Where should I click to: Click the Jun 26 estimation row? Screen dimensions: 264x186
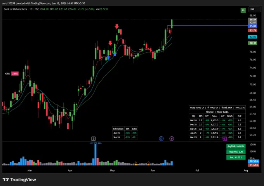(125, 133)
